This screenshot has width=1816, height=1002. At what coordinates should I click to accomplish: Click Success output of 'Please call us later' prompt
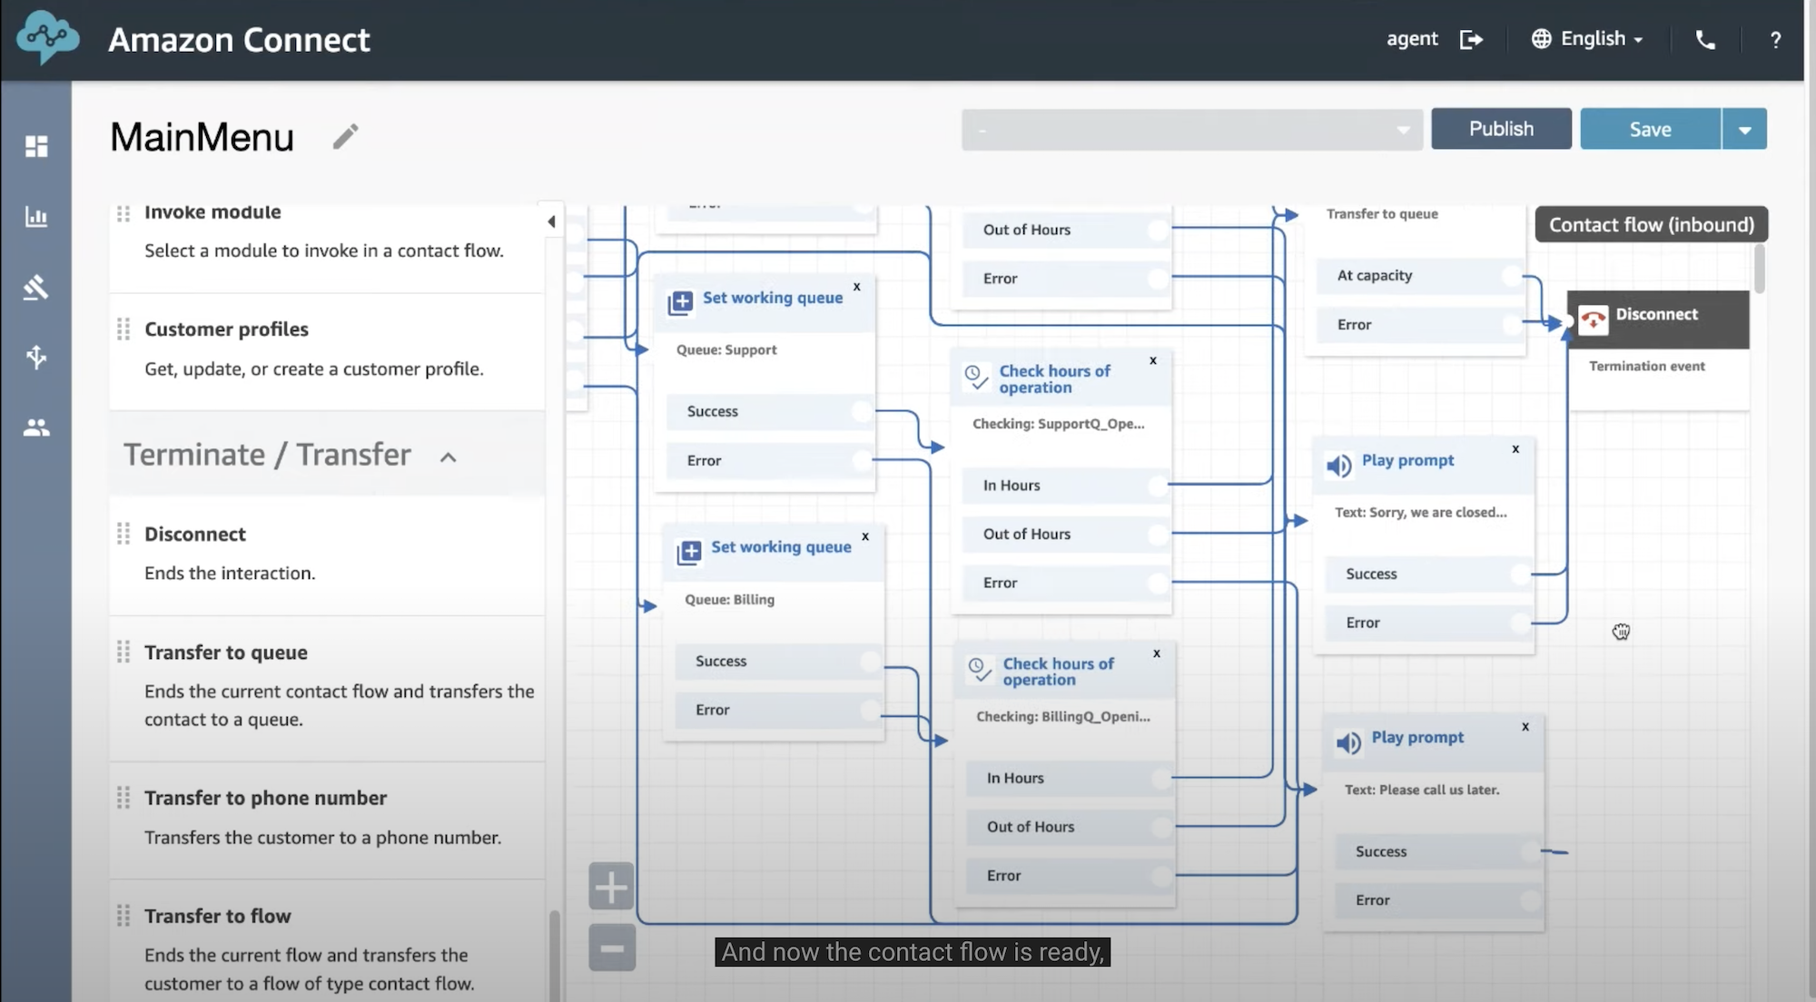pyautogui.click(x=1438, y=851)
